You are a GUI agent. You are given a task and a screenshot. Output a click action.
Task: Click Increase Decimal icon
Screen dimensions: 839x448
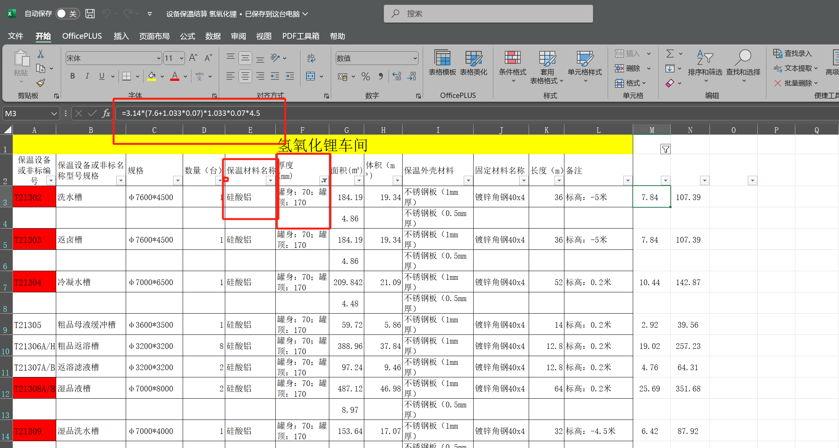click(x=397, y=76)
